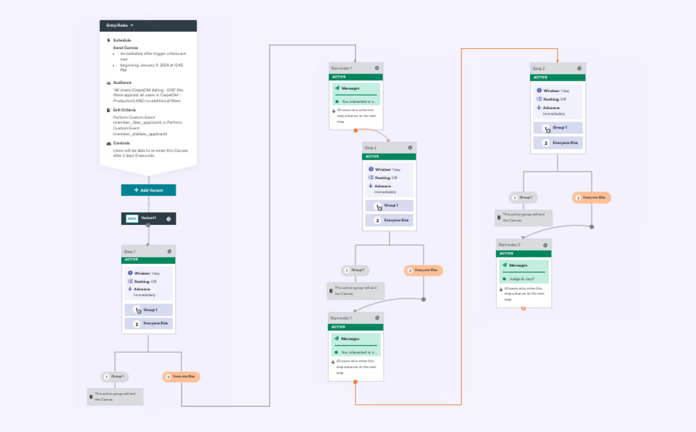Click the Ranking list icon in Step 1
Screen dimensions: 696x432
pos(130,281)
